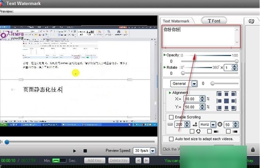Play the watermark preview

pyautogui.click(x=75, y=151)
